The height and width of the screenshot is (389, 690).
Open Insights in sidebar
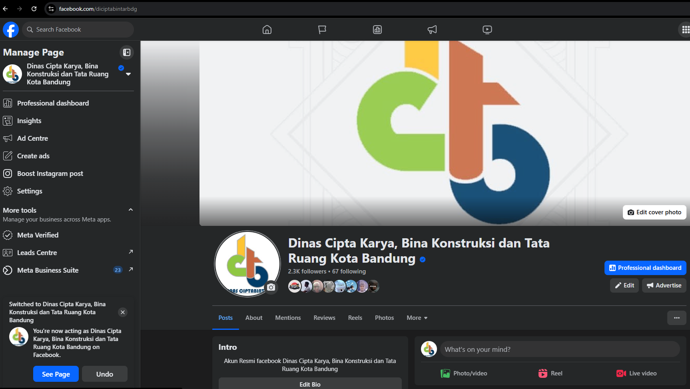(x=68, y=121)
